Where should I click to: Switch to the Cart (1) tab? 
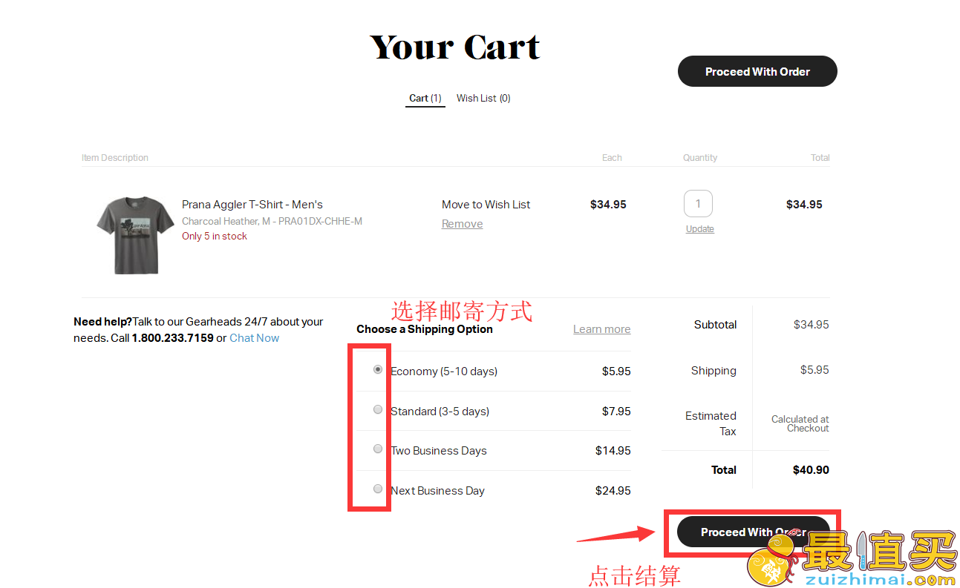click(425, 98)
